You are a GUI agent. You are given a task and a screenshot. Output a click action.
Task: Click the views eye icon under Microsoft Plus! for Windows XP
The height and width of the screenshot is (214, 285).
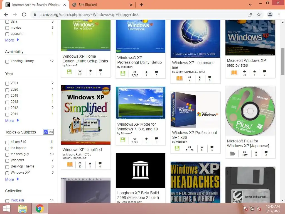244,152
